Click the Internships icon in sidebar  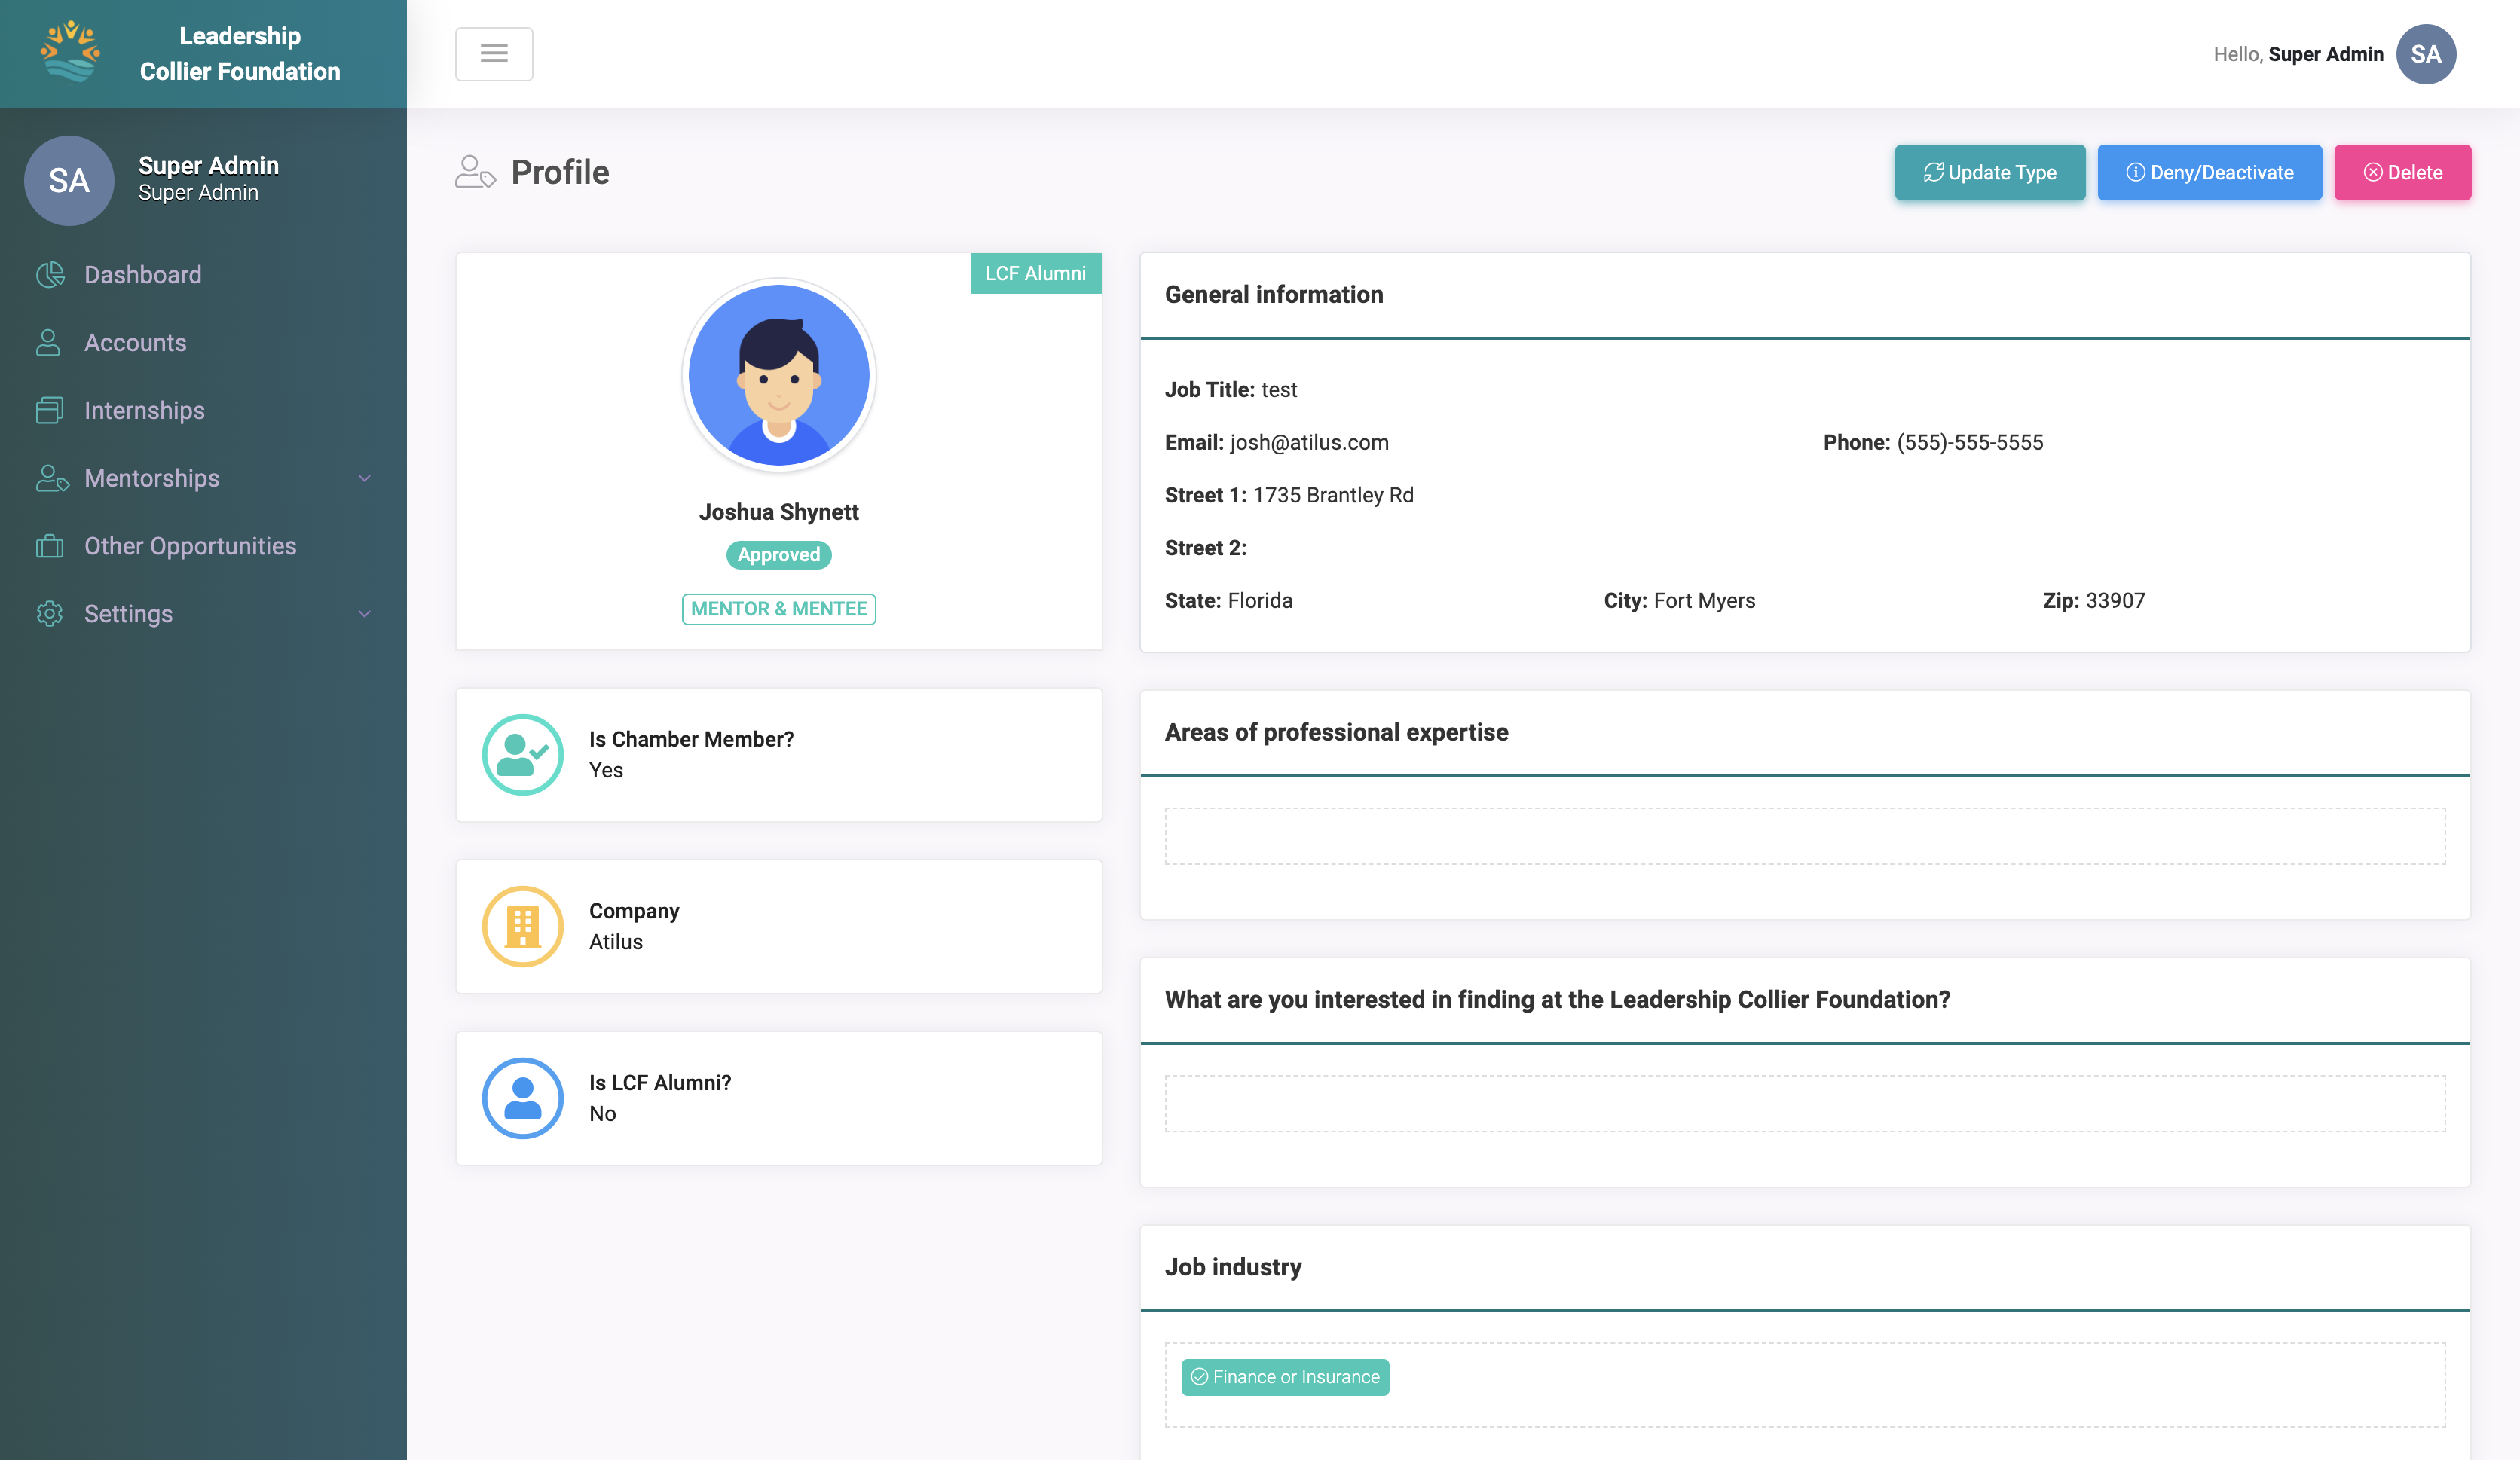coord(49,410)
